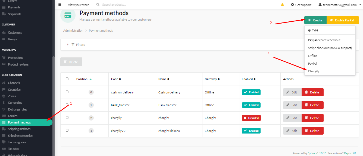Select Stripe checkout from type menu
Viewport: 363px width, 156px height.
[x=330, y=48]
